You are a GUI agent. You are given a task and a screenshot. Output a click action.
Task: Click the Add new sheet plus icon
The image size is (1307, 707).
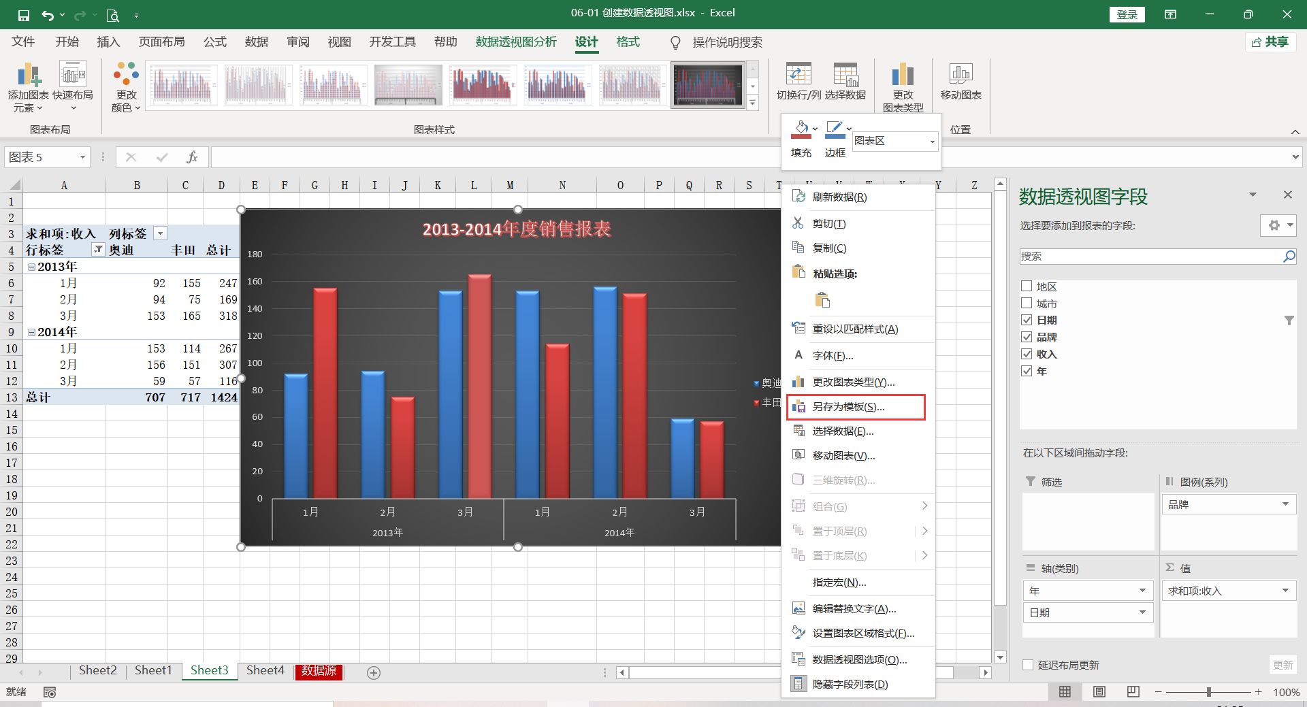pyautogui.click(x=373, y=672)
